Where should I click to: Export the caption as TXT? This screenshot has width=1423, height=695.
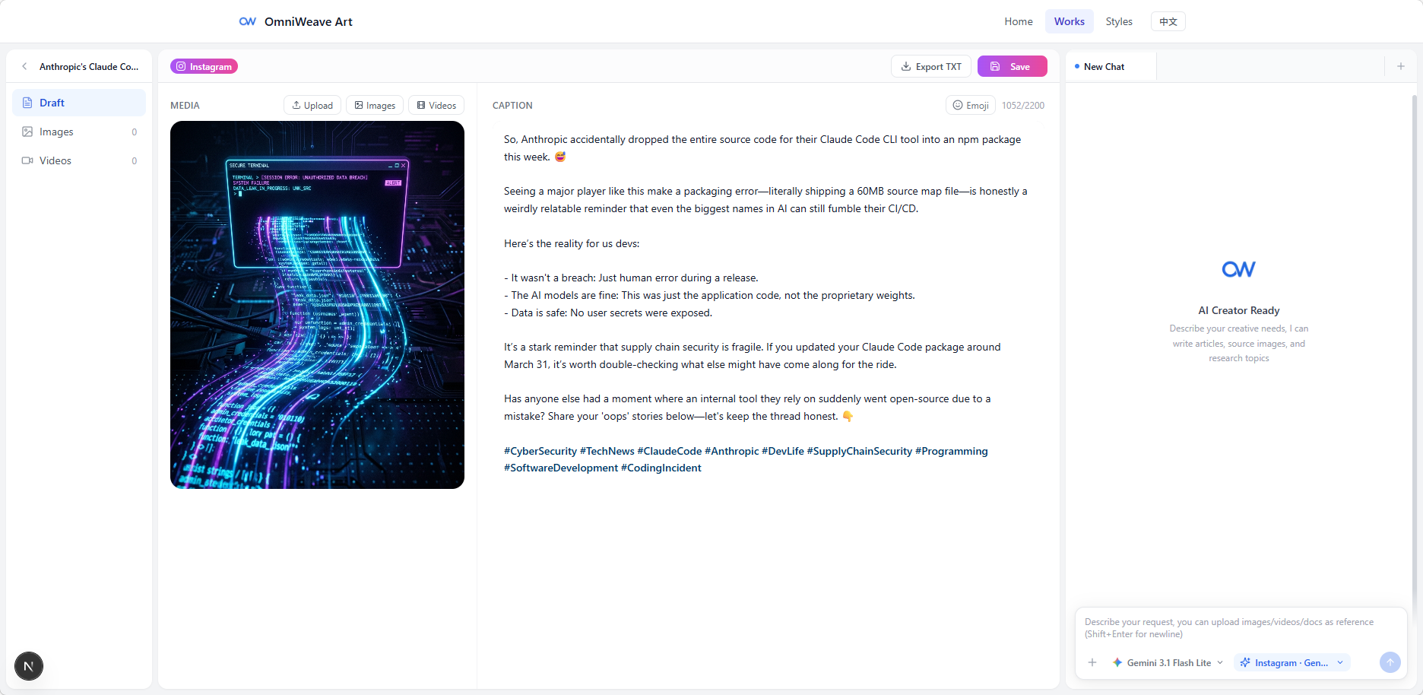tap(930, 67)
